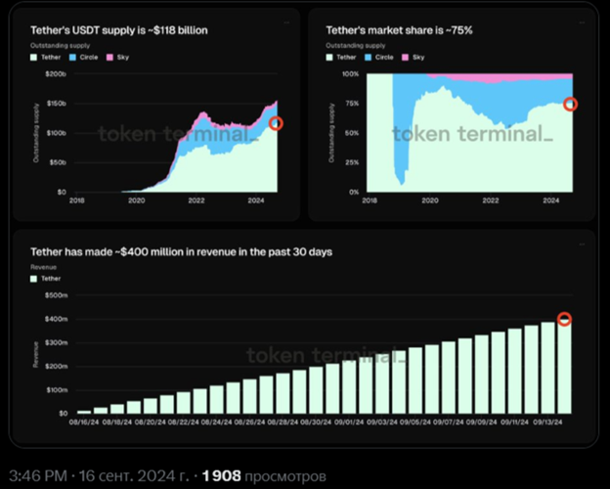
Task: Toggle the Sky series in the supply chart legend
Action: click(x=117, y=58)
